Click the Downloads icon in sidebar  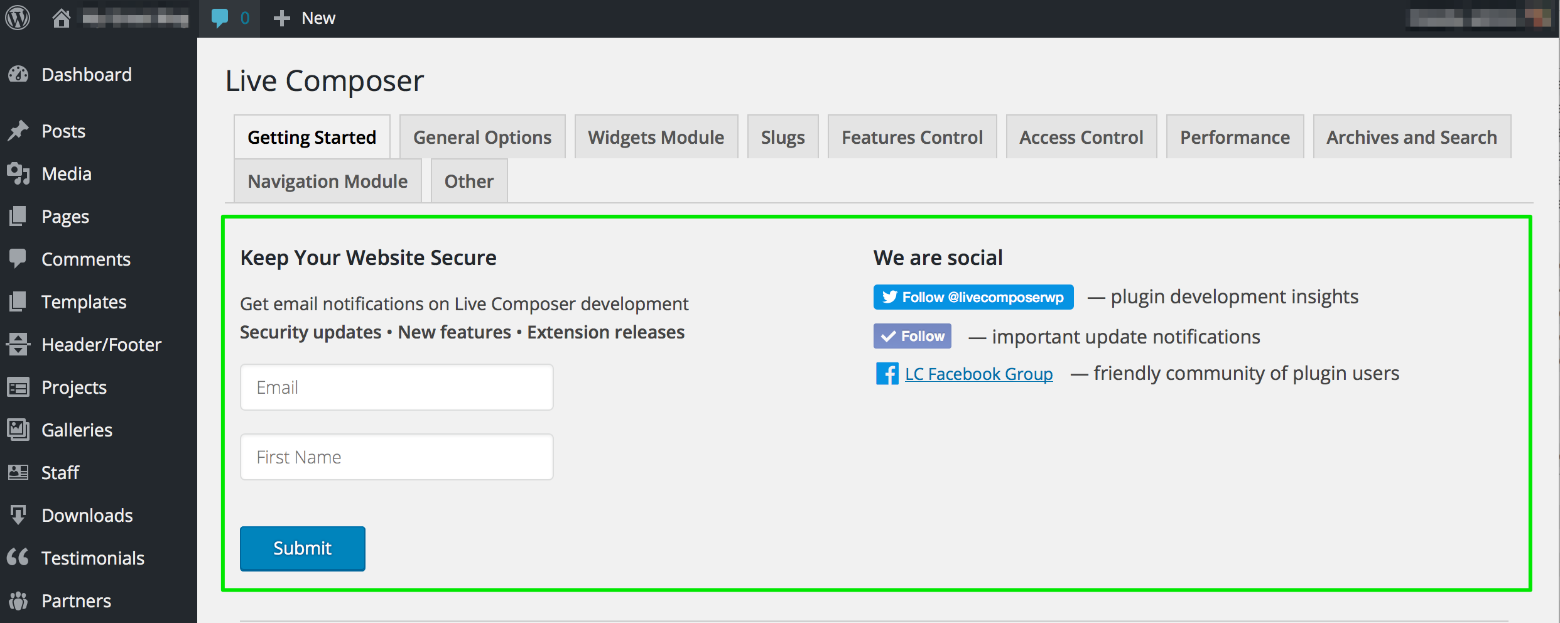click(19, 515)
